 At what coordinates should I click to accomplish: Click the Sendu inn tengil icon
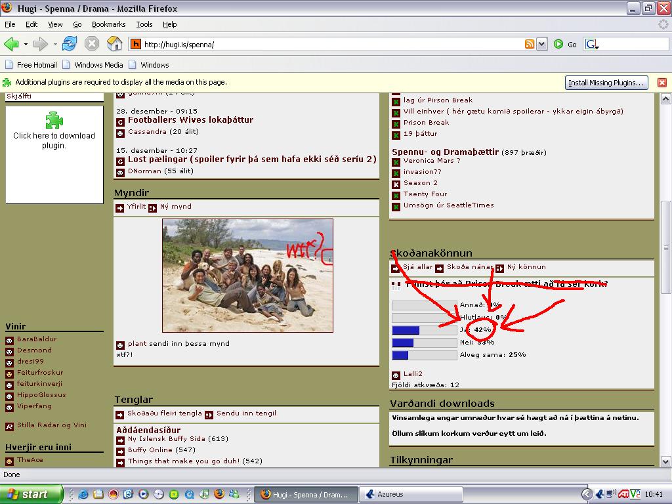209,415
